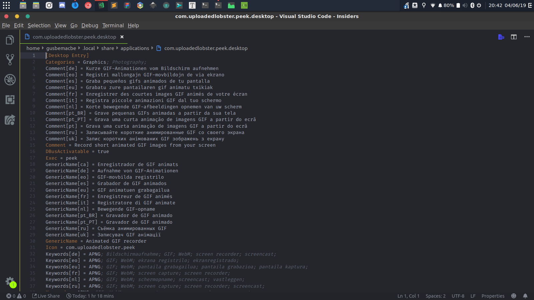Screen dimensions: 534x300
Task: Click the GenericName = Animated GIF recorder line
Action: coord(96,241)
